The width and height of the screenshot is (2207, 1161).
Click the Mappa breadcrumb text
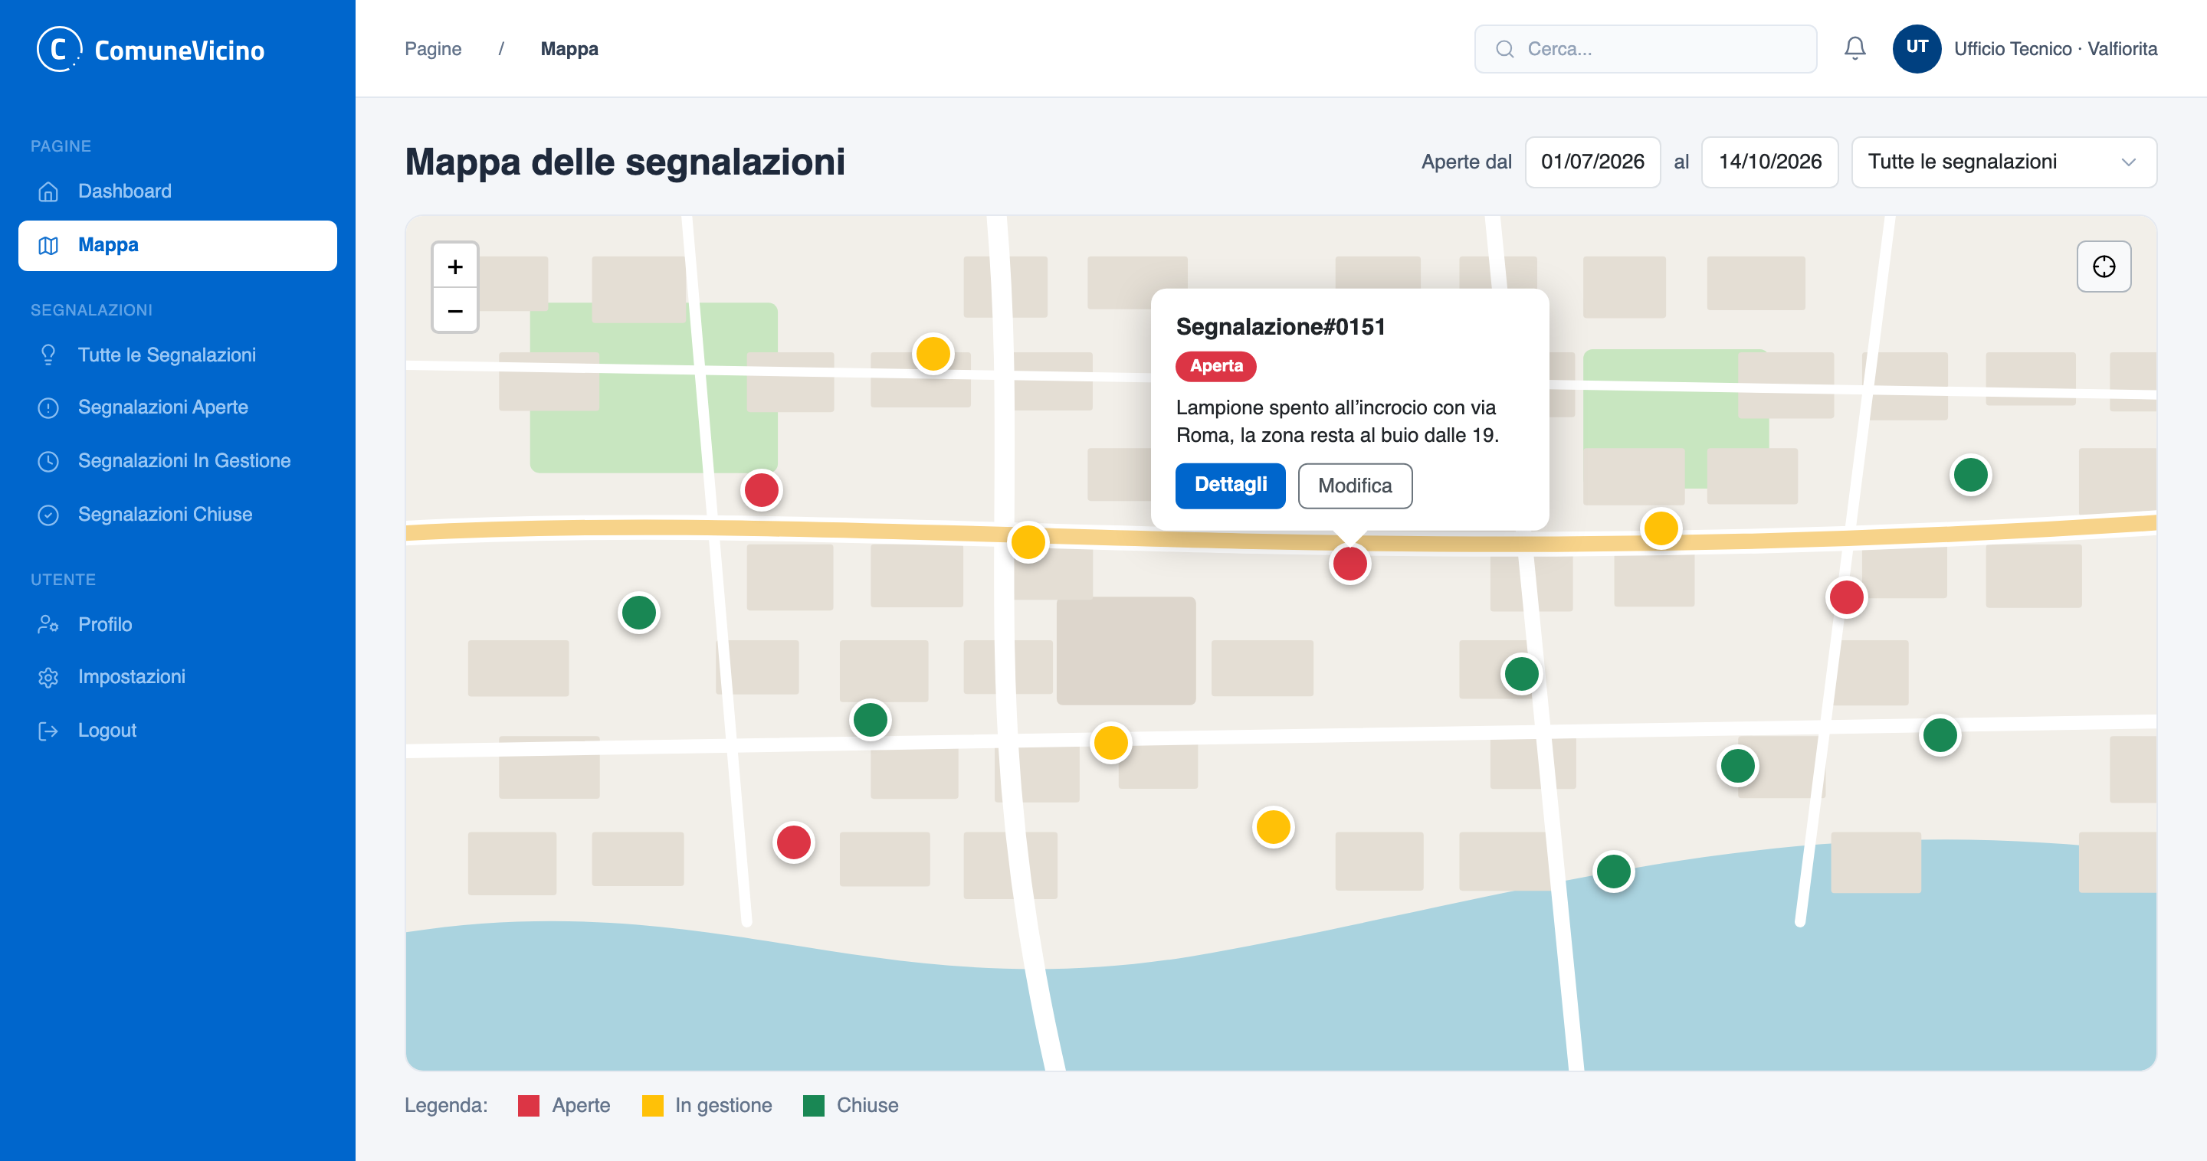tap(569, 49)
